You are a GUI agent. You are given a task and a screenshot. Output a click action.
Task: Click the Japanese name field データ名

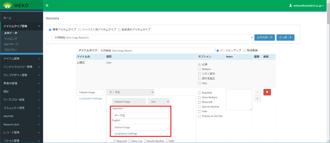point(140,115)
